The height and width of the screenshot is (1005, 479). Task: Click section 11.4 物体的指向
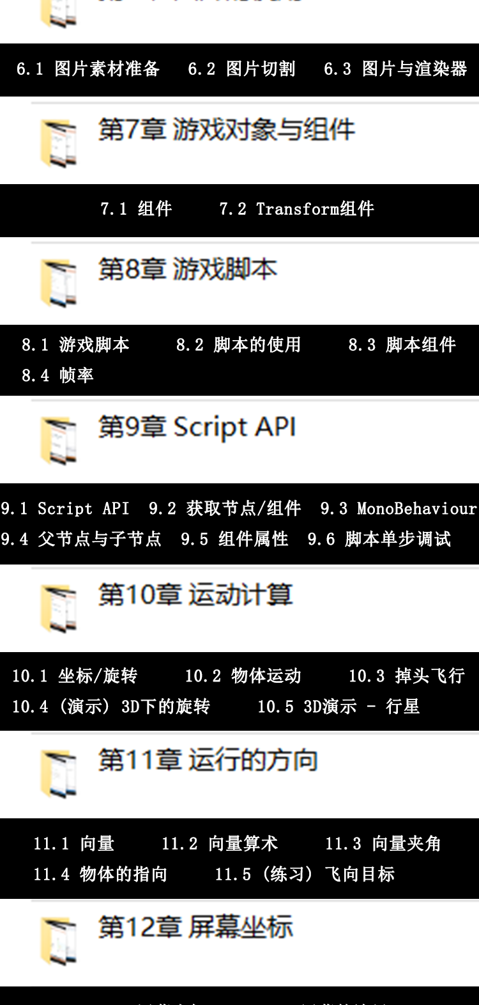click(100, 874)
